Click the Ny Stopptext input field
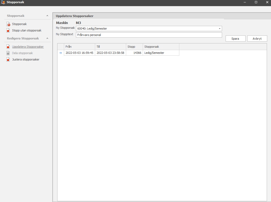 point(149,35)
